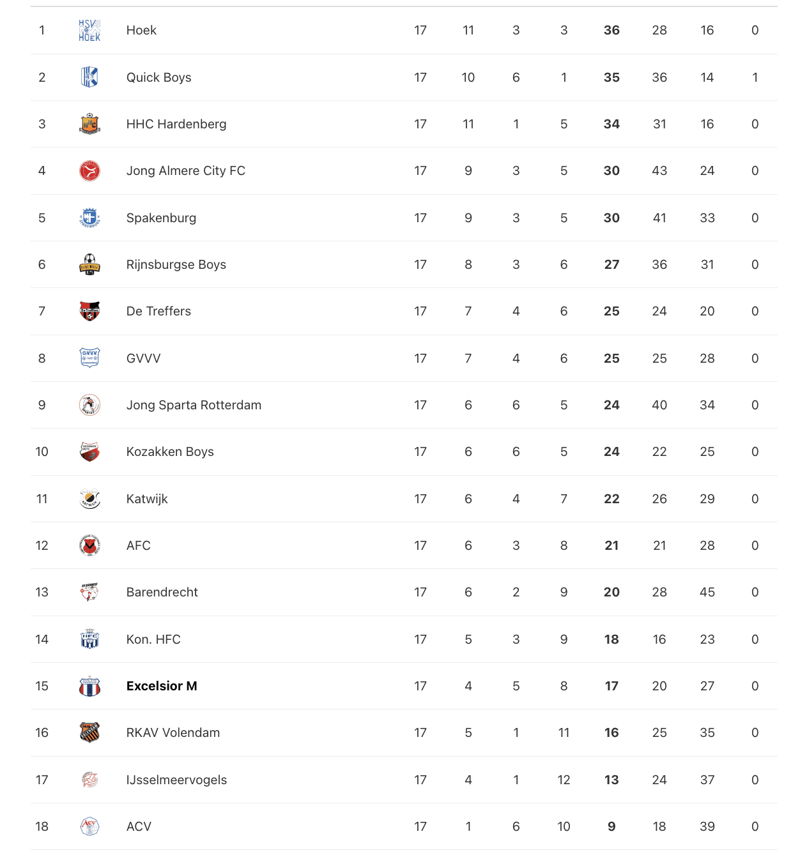800x857 pixels.
Task: Click the GVVV club logo
Action: (x=89, y=358)
